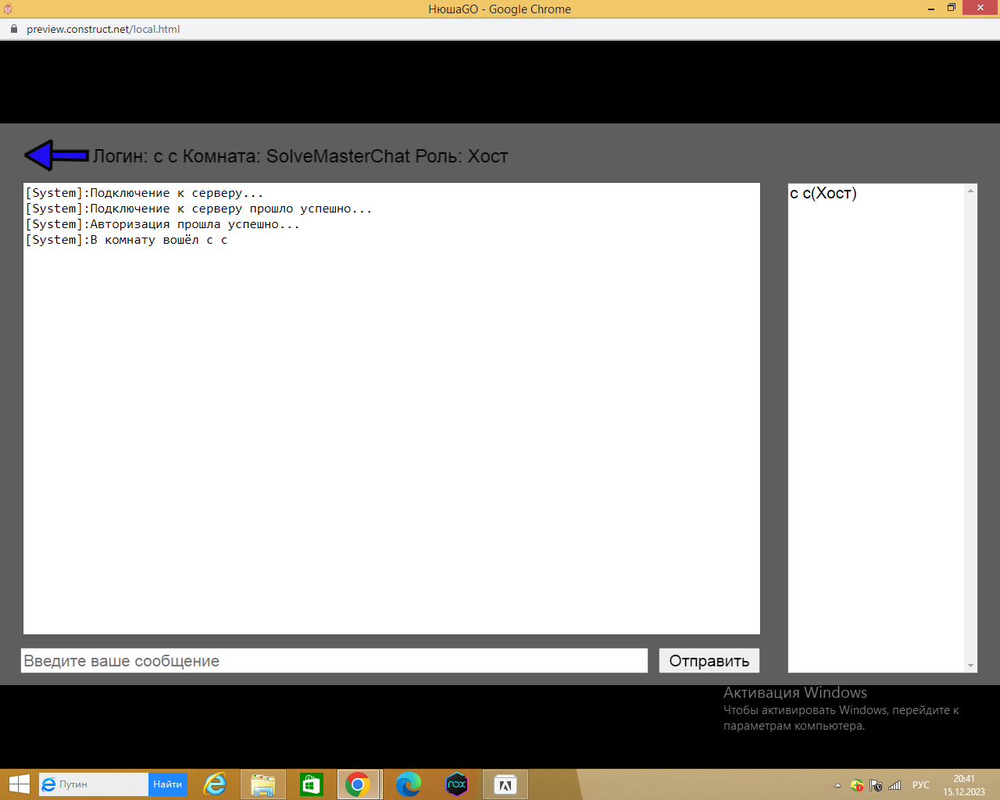This screenshot has width=1000, height=800.
Task: Send the message with Отправить button
Action: click(x=709, y=661)
